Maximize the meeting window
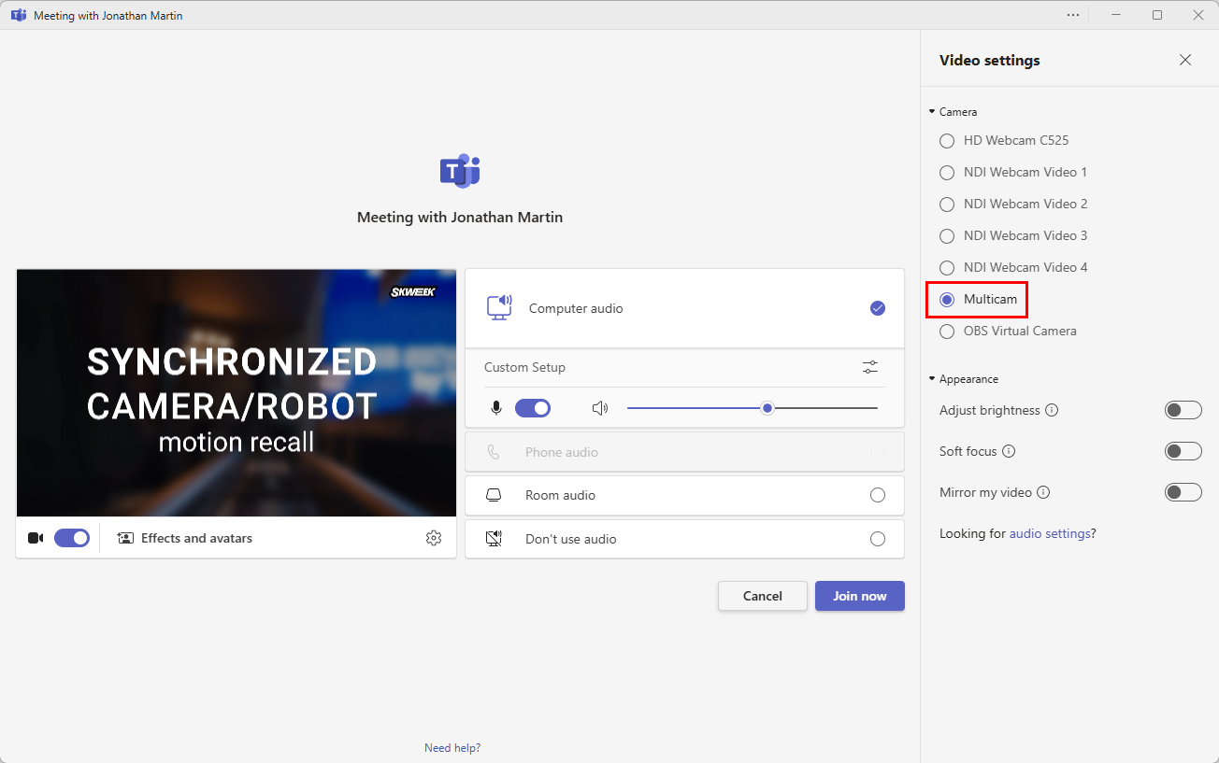Viewport: 1219px width, 763px height. pos(1157,15)
